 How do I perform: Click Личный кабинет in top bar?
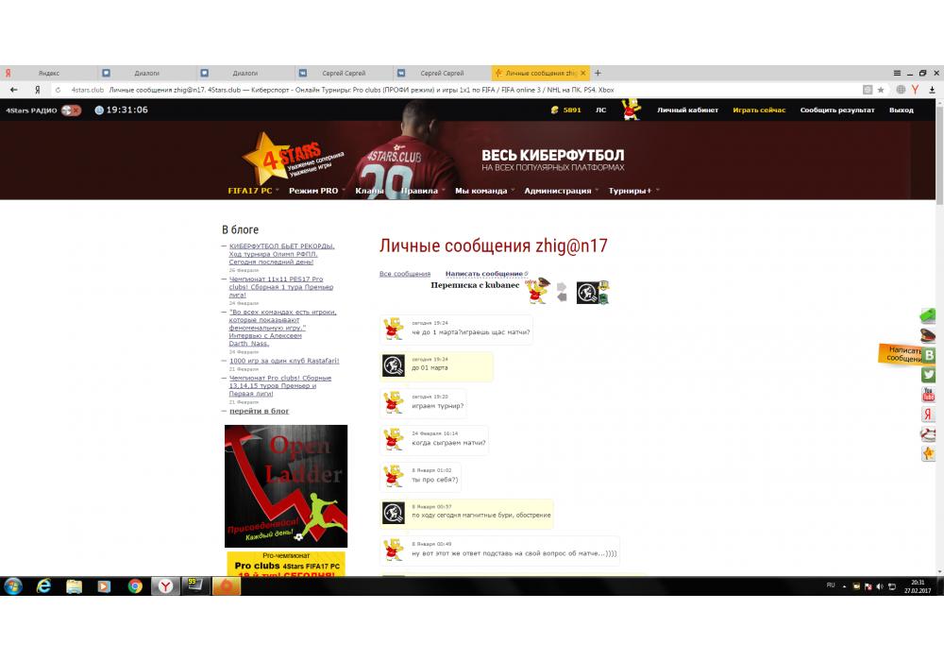686,110
